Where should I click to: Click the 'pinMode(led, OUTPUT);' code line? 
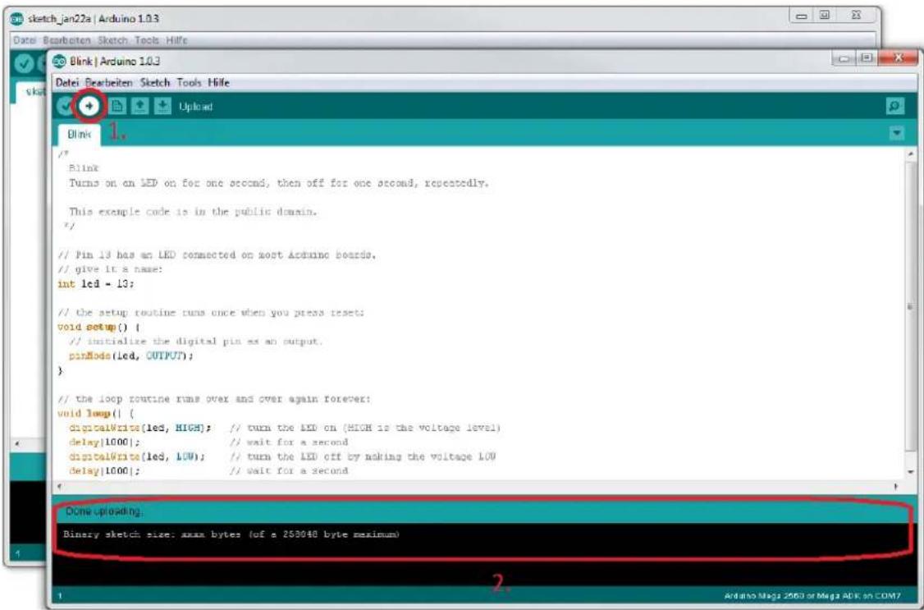pos(130,356)
